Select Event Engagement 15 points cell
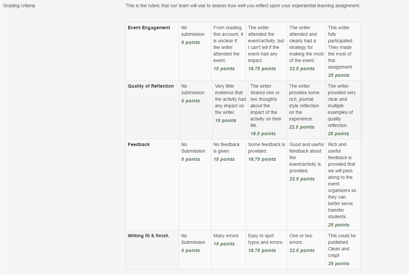 pyautogui.click(x=228, y=52)
